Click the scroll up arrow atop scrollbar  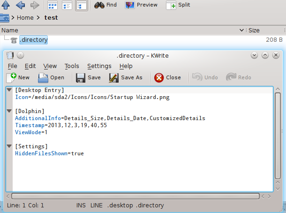(x=278, y=89)
